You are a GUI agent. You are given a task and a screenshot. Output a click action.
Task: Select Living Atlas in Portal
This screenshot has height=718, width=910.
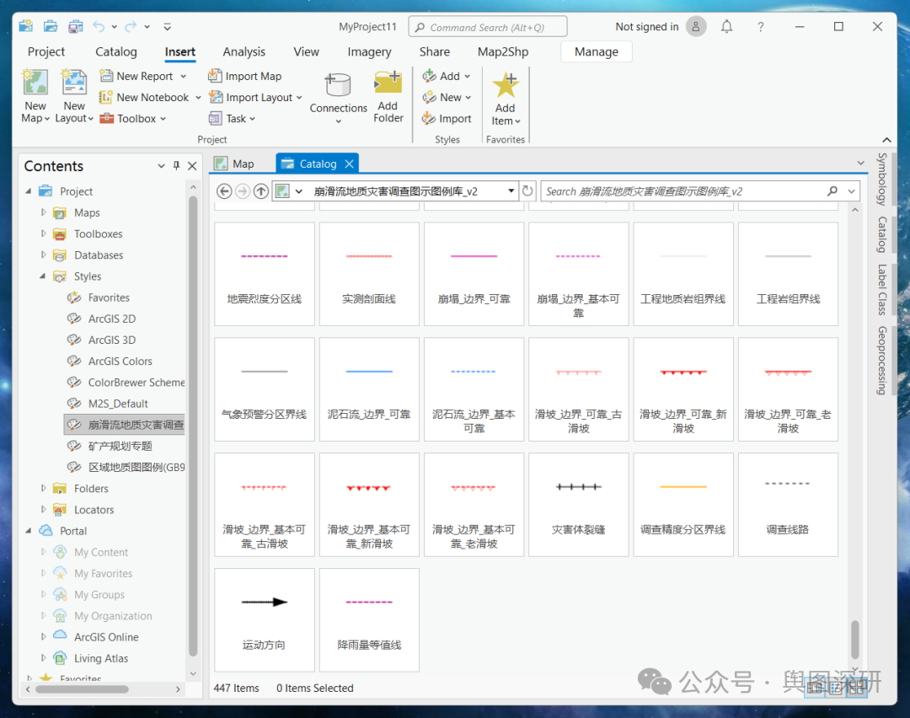pyautogui.click(x=101, y=658)
